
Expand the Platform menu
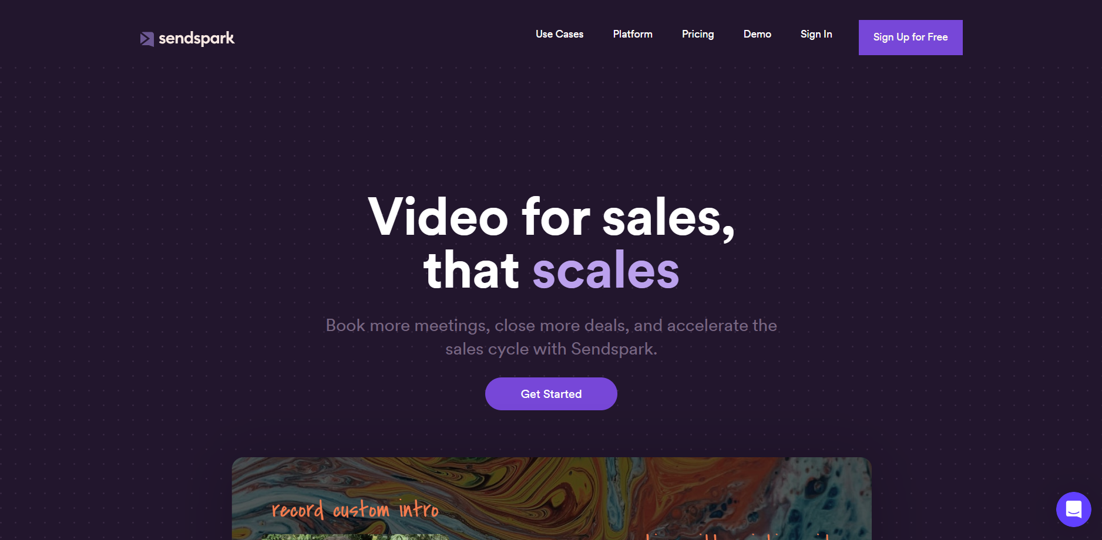point(633,34)
